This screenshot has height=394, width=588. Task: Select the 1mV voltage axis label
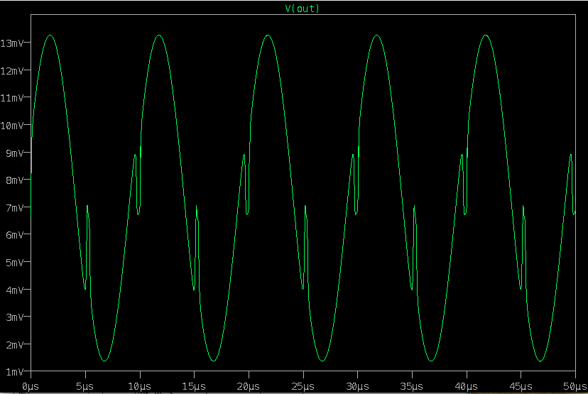tap(15, 373)
